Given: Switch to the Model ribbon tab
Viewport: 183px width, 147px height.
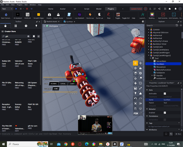Looking at the screenshot, I should 99,9.
